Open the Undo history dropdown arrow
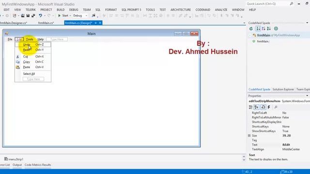This screenshot has width=310, height=174. [x=45, y=15]
